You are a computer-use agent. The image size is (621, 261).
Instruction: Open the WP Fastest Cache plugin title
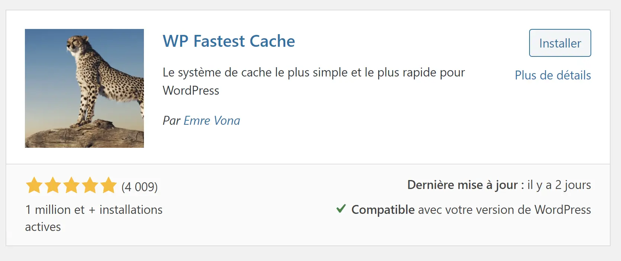pos(228,41)
